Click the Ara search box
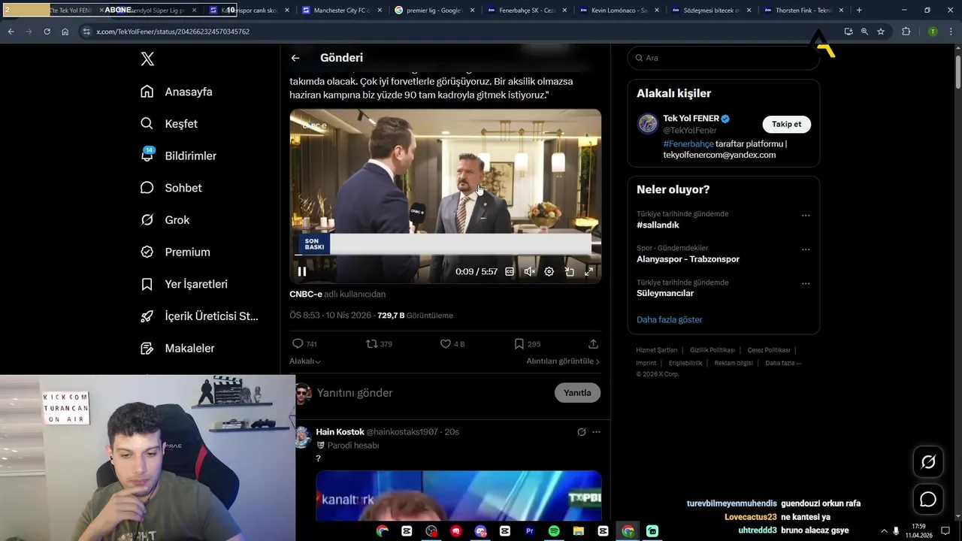Viewport: 962px width, 541px height. (723, 58)
